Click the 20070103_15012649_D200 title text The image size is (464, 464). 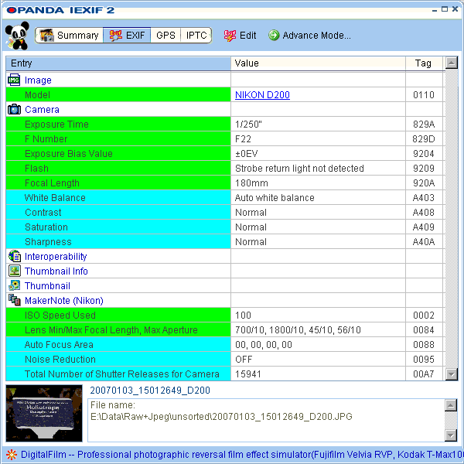150,391
